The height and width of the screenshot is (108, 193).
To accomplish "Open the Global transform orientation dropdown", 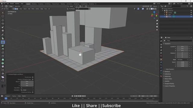I will click(x=71, y=6).
